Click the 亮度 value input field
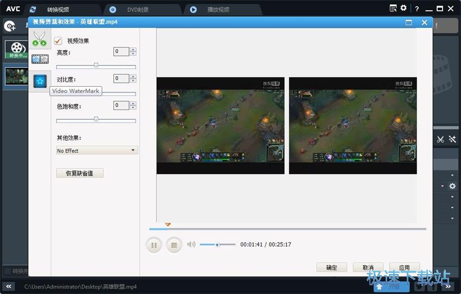This screenshot has width=461, height=294. [121, 51]
